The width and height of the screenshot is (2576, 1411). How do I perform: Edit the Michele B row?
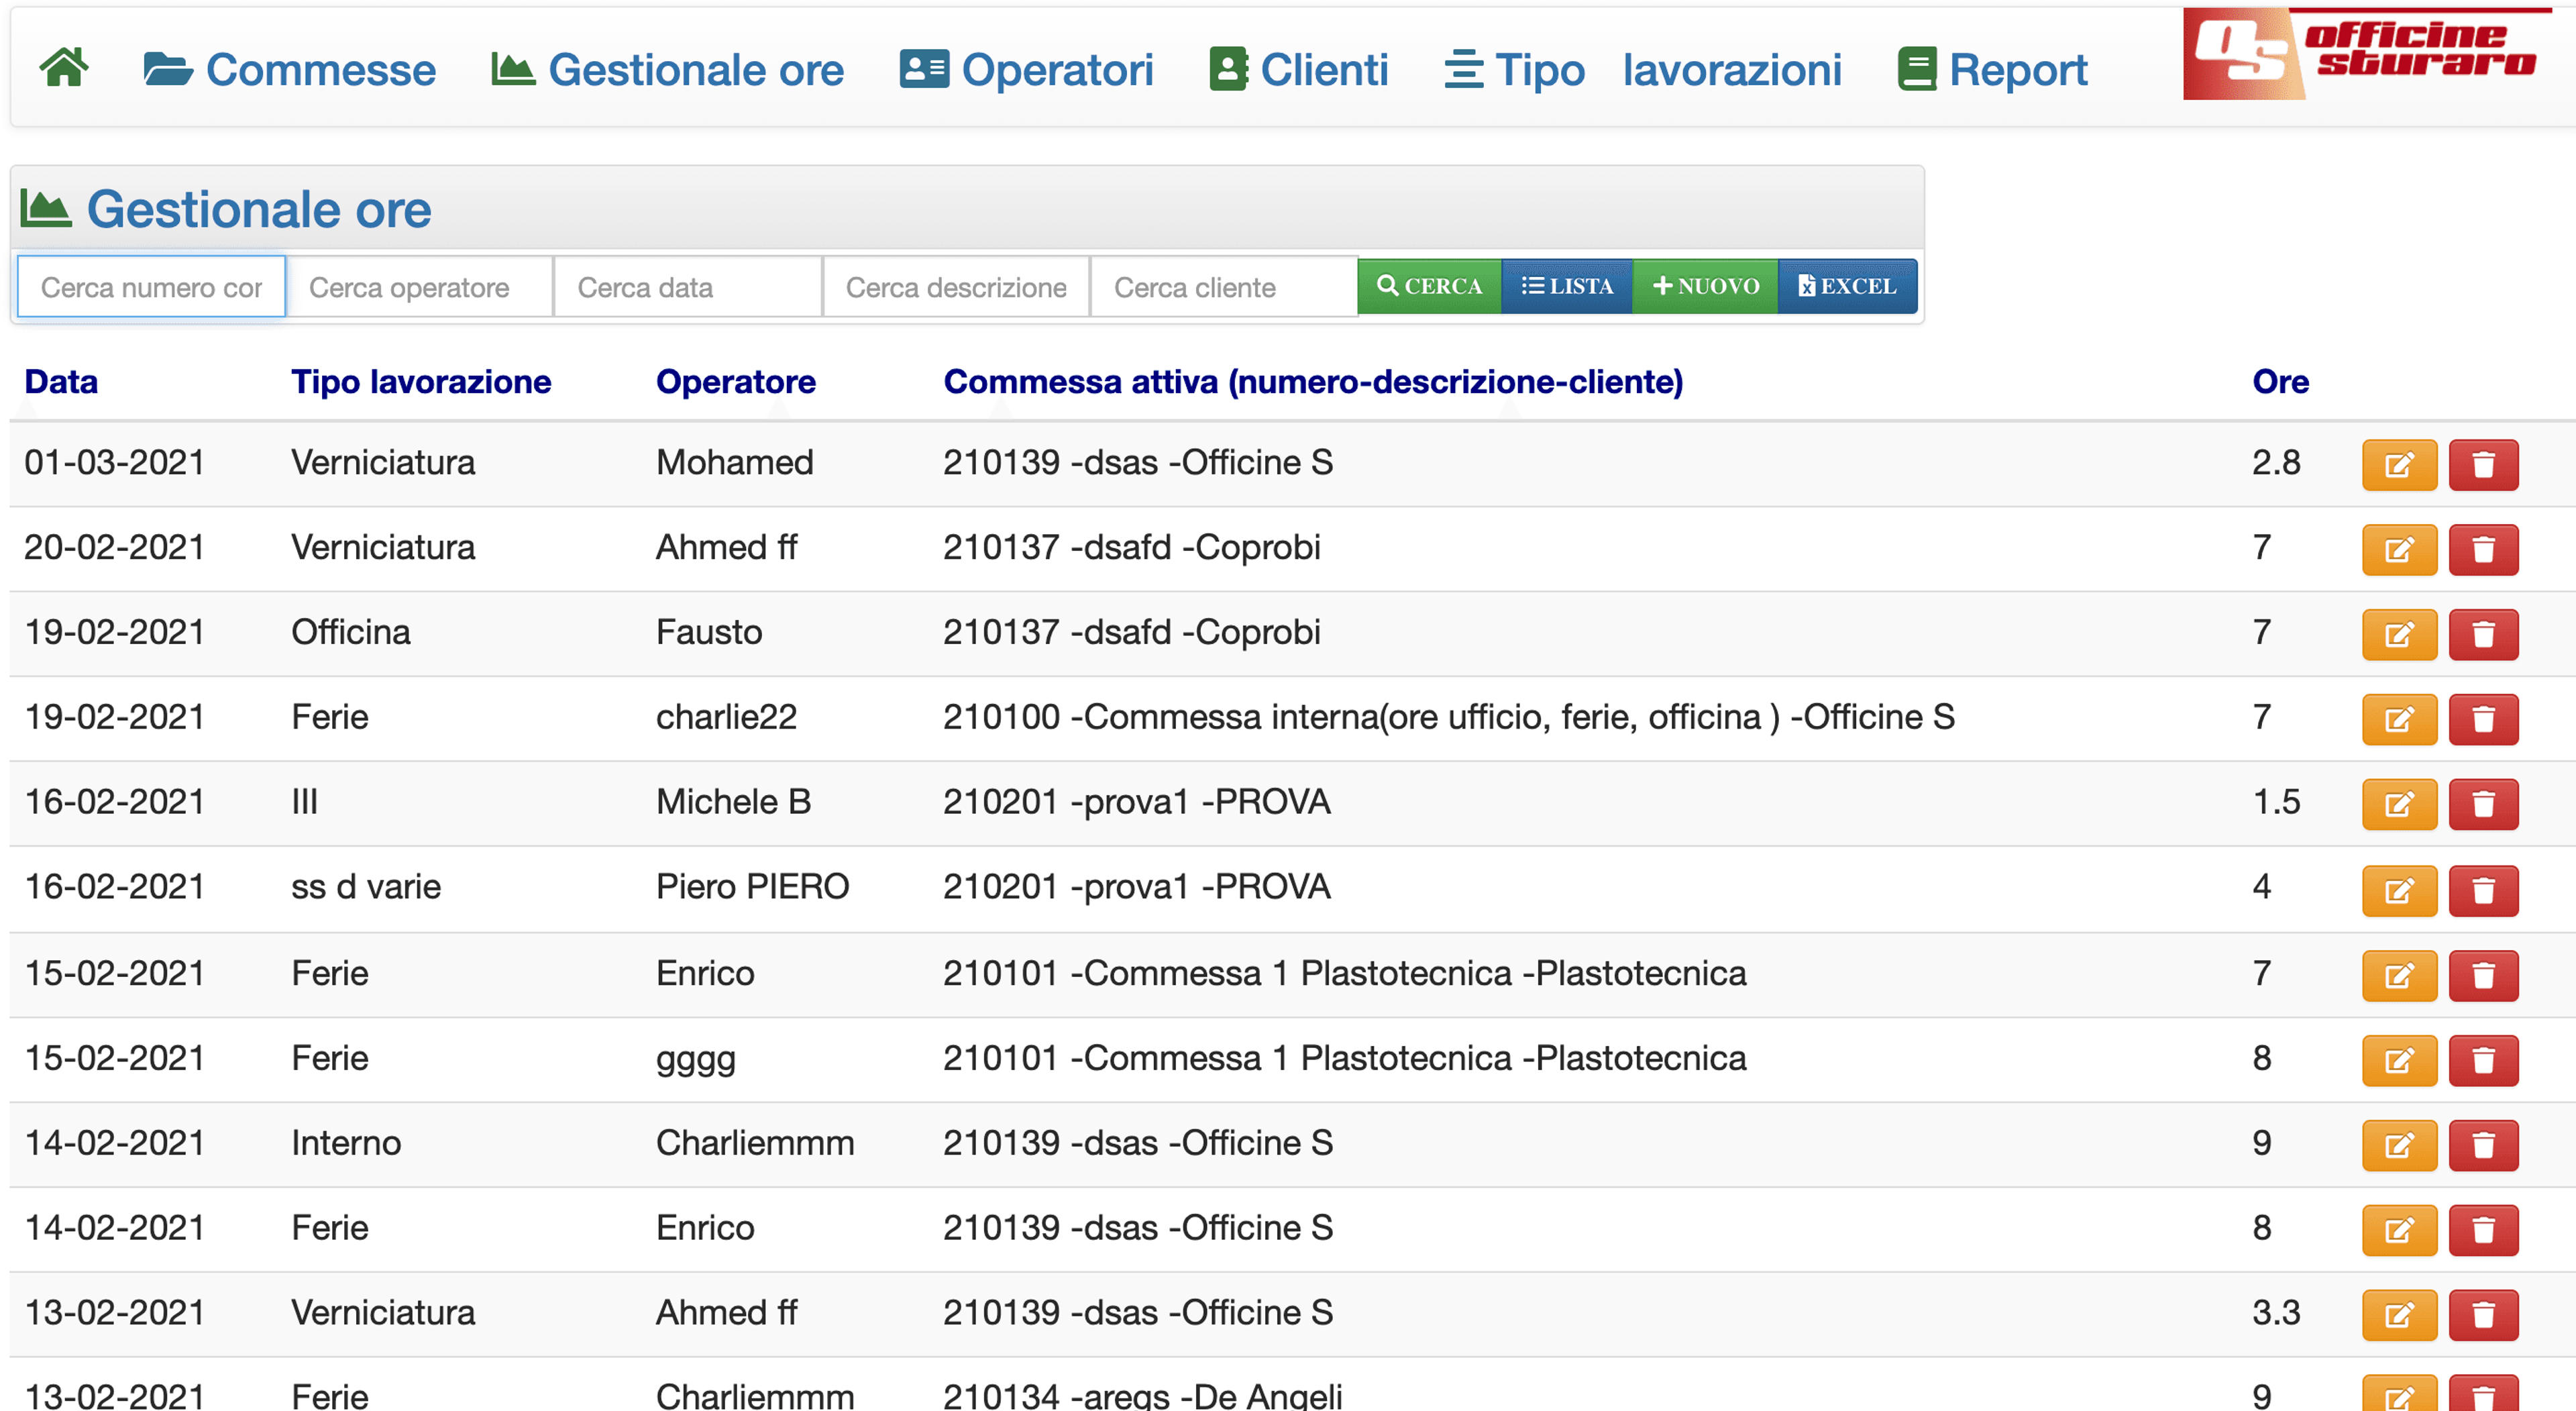click(x=2399, y=805)
